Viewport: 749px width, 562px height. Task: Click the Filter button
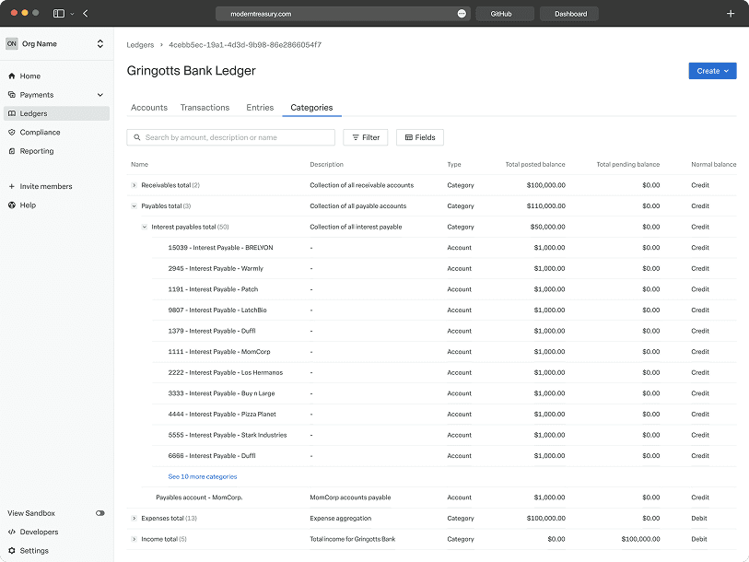click(x=366, y=137)
